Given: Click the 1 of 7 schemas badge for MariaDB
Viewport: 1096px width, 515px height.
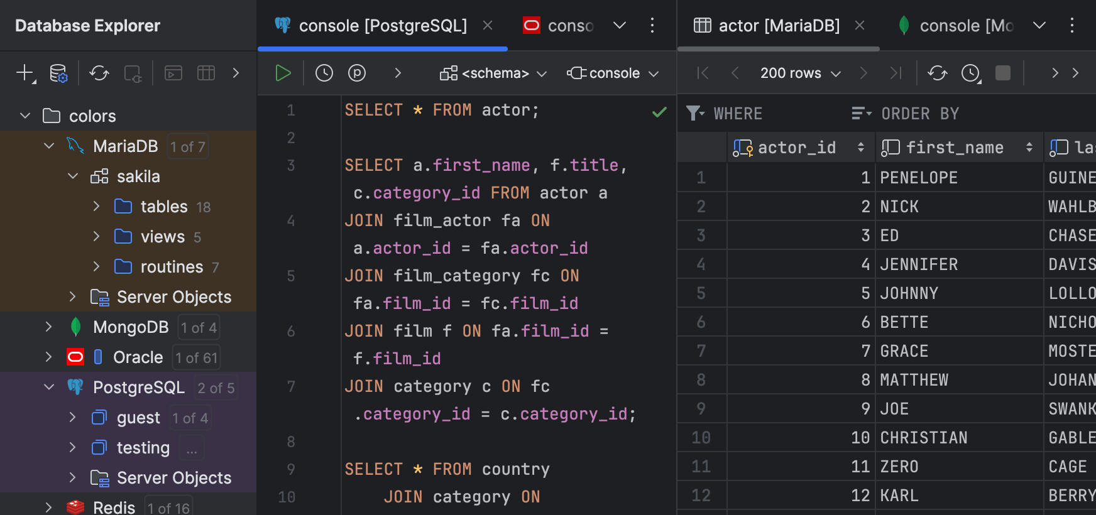Looking at the screenshot, I should click(x=187, y=147).
